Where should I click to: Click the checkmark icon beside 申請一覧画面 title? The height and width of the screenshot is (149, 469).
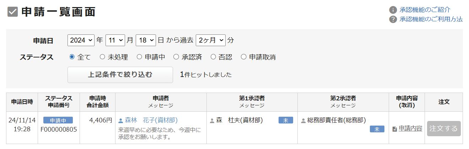pos(12,12)
